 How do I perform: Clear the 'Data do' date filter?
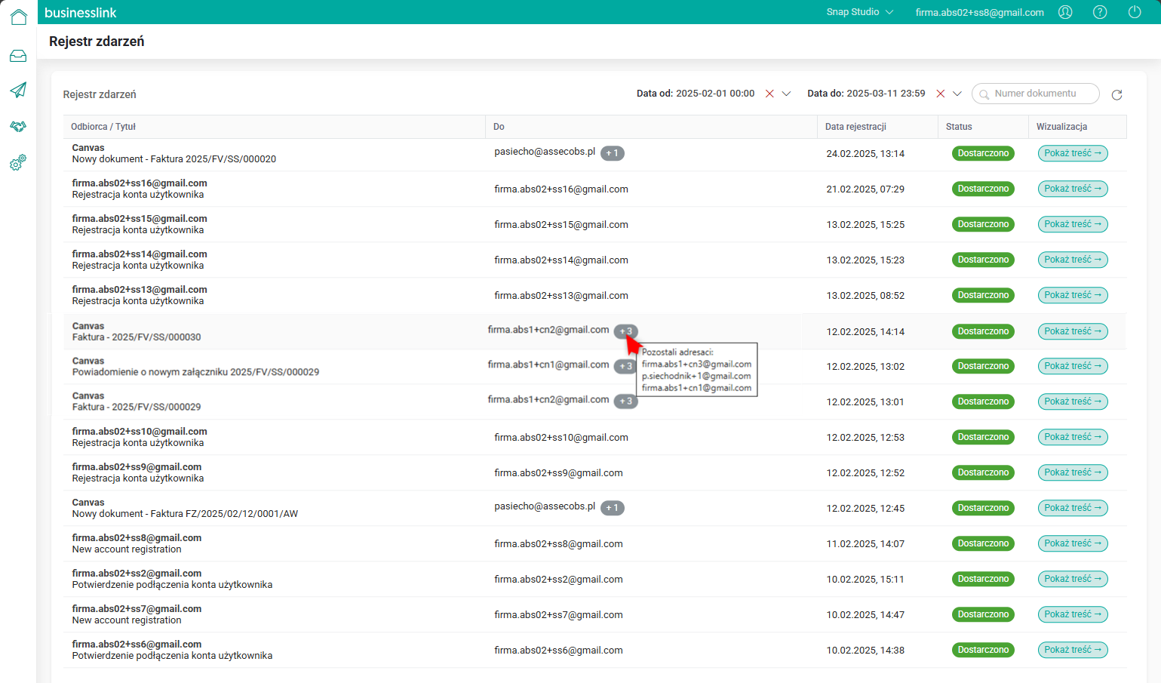click(x=941, y=94)
